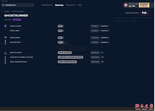Viewport: 155px width, 111px height.
Task: Click the Undo Teleportation action button
Action: (67, 62)
